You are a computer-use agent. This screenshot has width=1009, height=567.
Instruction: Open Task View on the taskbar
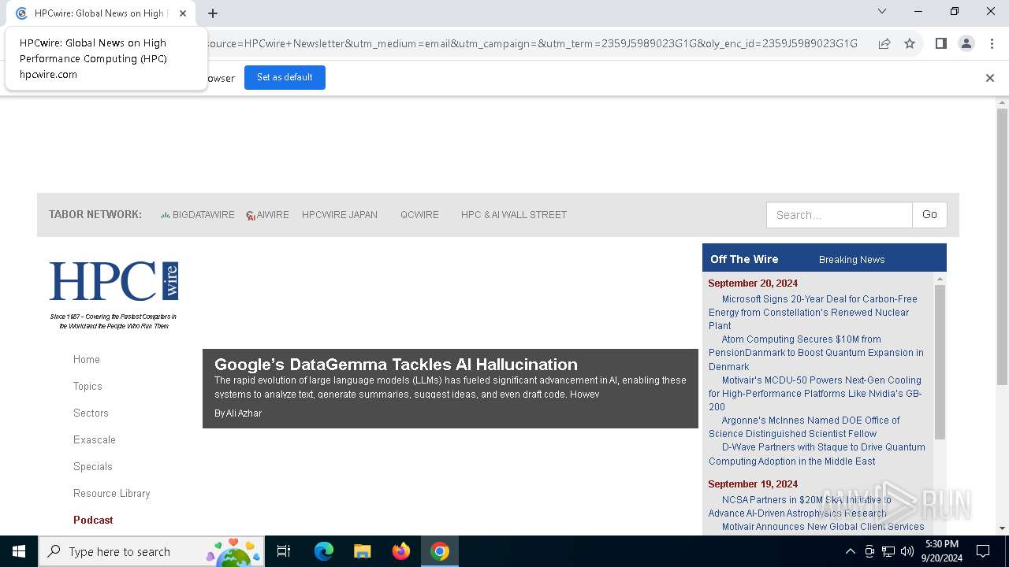pyautogui.click(x=284, y=551)
